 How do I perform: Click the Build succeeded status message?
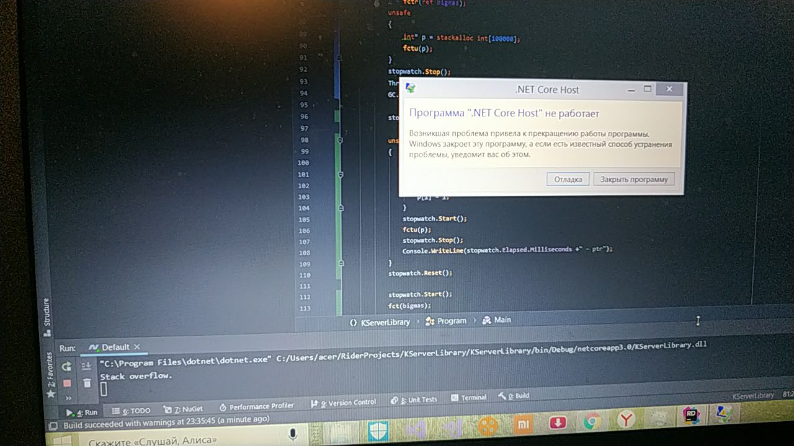(166, 422)
